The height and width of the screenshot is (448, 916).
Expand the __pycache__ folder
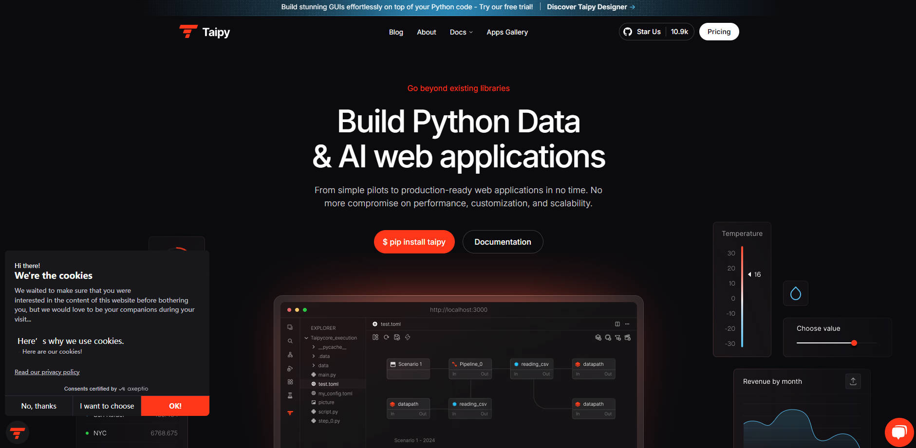point(314,347)
